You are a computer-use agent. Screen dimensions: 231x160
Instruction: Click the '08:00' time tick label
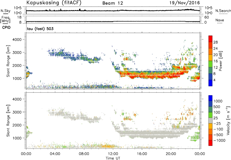pyautogui.click(x=84, y=154)
